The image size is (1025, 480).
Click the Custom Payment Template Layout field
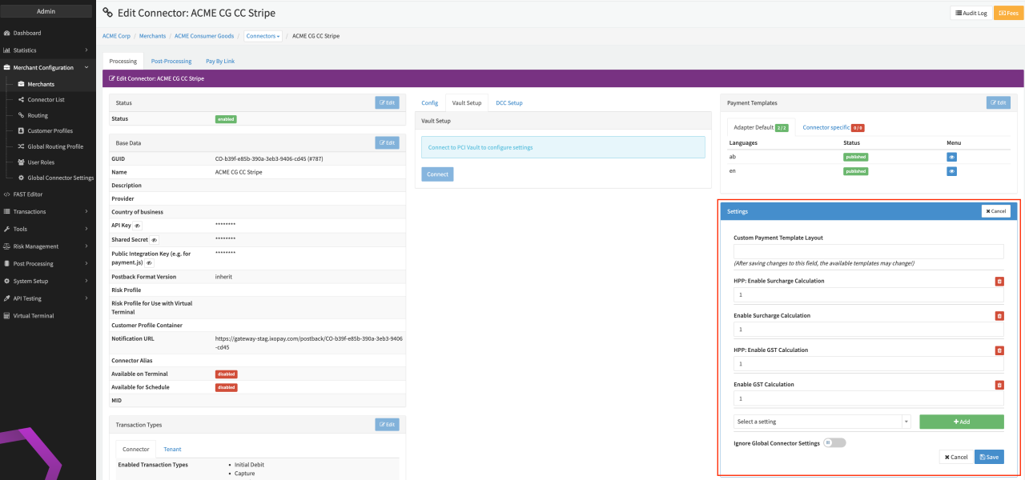point(868,252)
